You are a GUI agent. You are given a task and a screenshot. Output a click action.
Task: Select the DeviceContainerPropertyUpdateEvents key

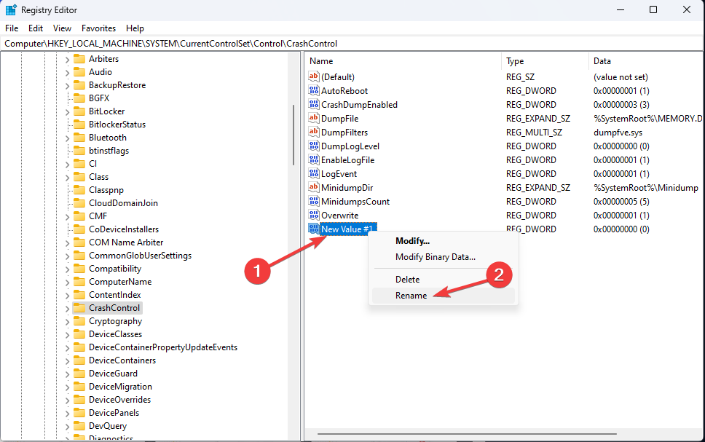point(162,347)
